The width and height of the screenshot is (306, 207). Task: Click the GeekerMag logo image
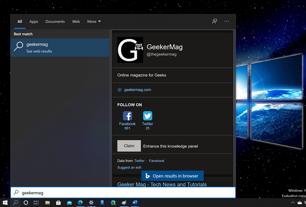(130, 50)
